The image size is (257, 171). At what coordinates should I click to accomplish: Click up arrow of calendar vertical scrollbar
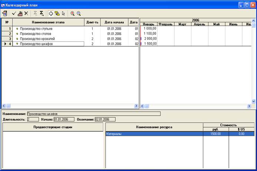[x=254, y=21]
